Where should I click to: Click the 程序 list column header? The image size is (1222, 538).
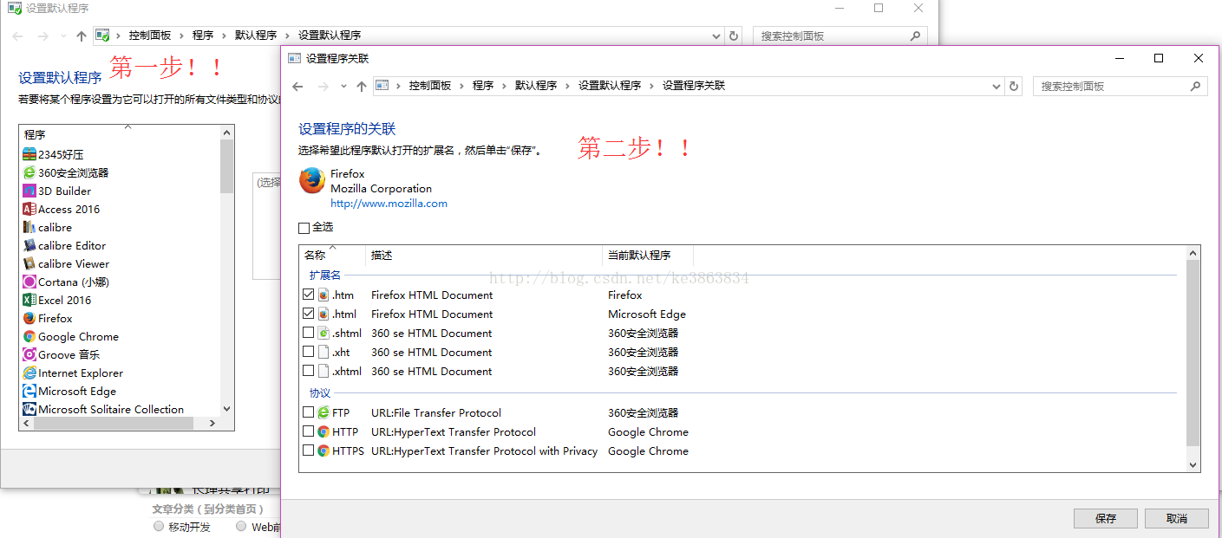click(x=120, y=134)
